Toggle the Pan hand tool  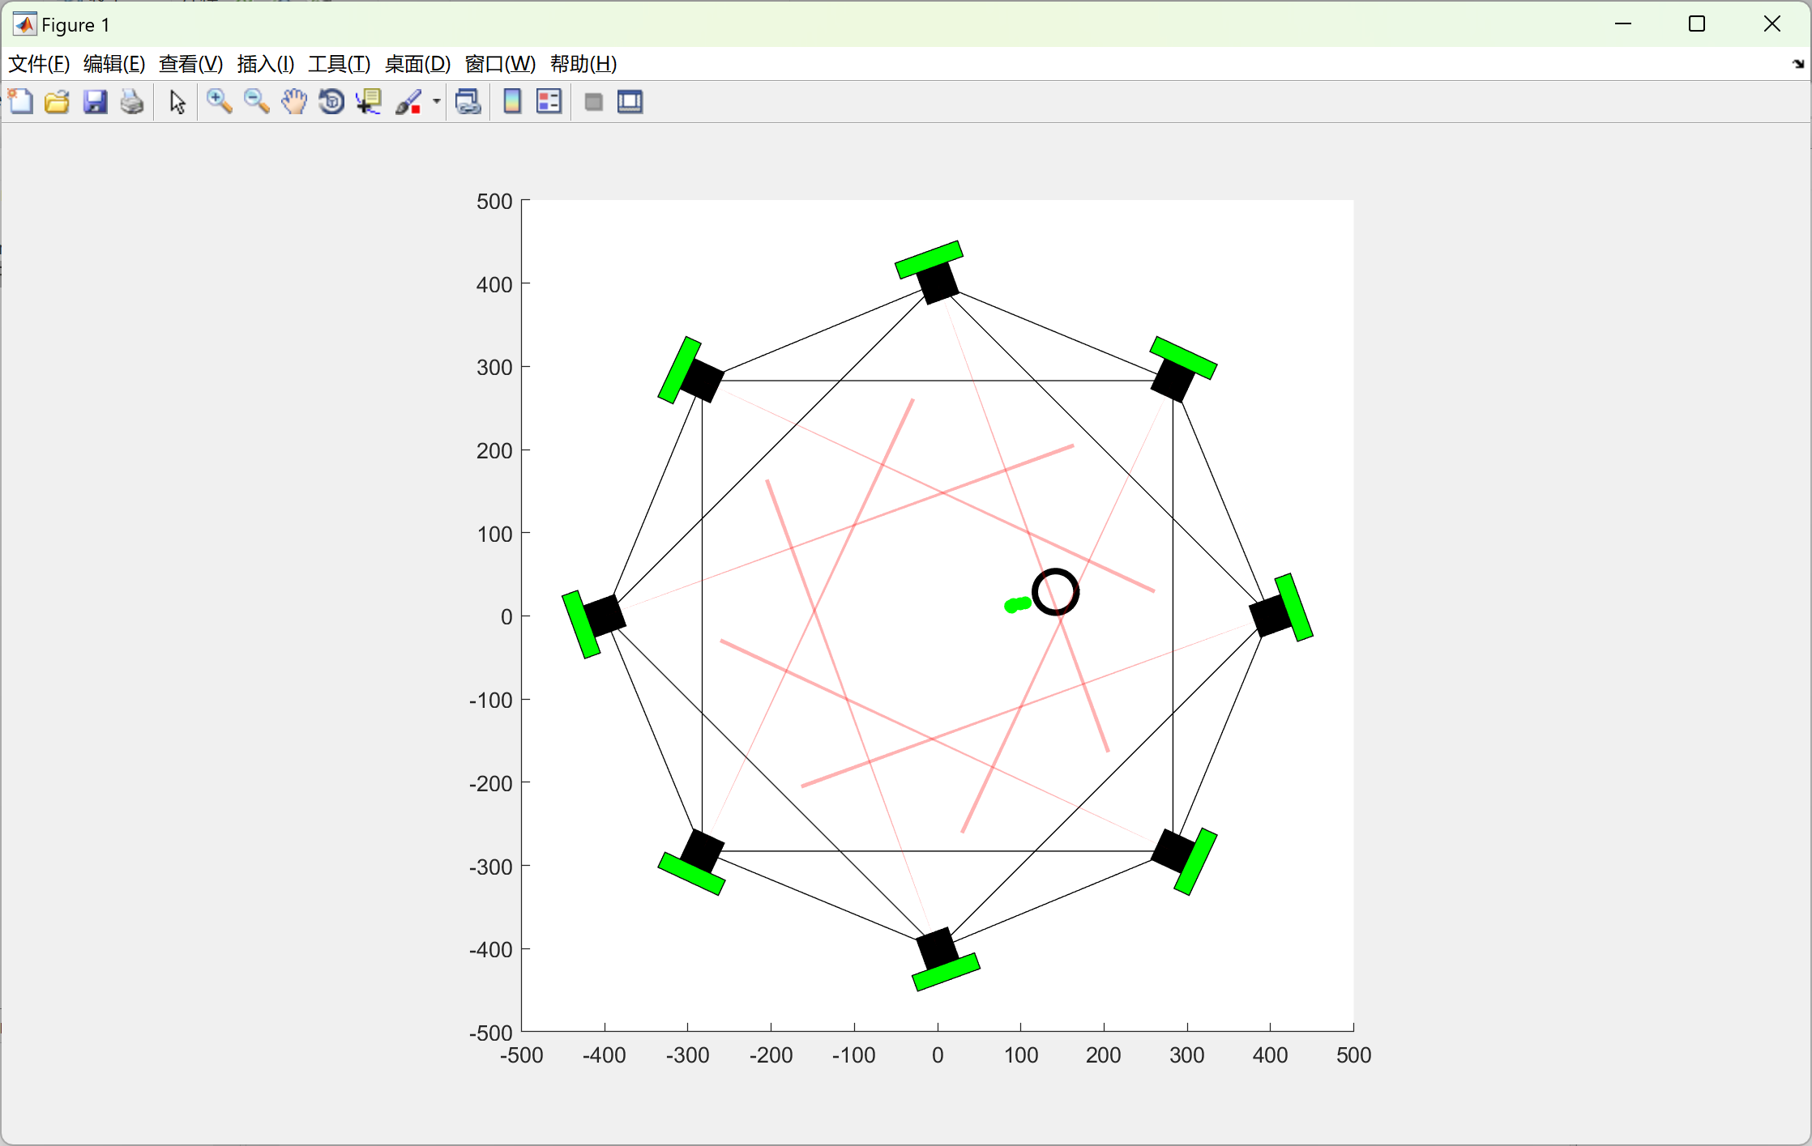pyautogui.click(x=294, y=102)
